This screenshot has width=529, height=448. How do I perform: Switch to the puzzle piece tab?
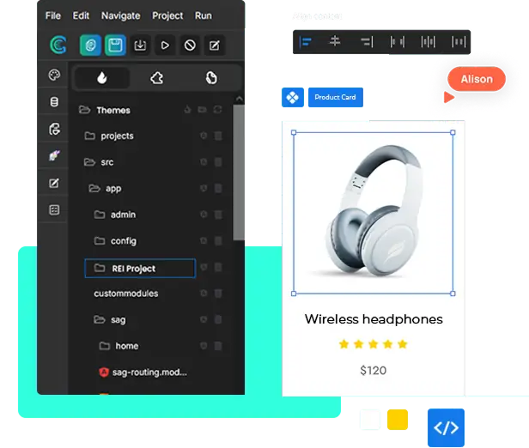point(156,78)
